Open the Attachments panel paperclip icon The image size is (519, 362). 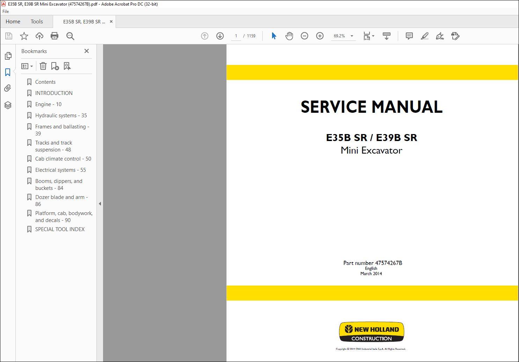(x=8, y=88)
